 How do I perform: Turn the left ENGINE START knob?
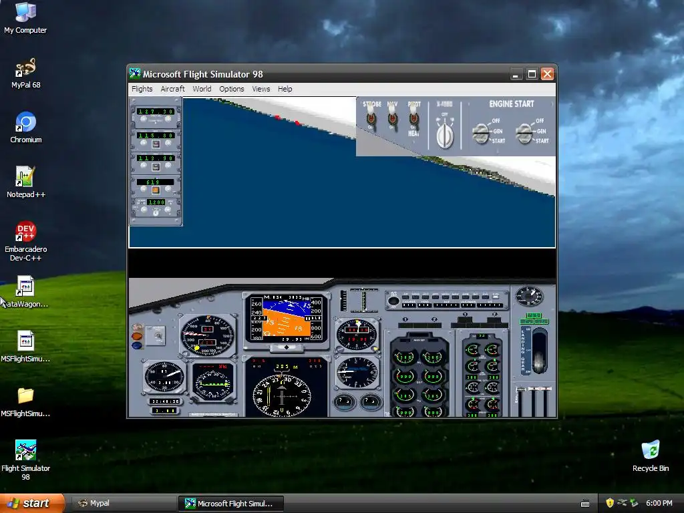click(x=481, y=133)
